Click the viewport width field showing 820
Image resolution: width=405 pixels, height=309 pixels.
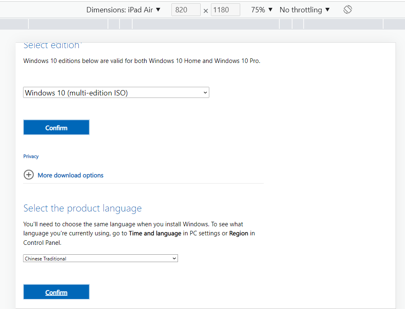click(x=186, y=10)
